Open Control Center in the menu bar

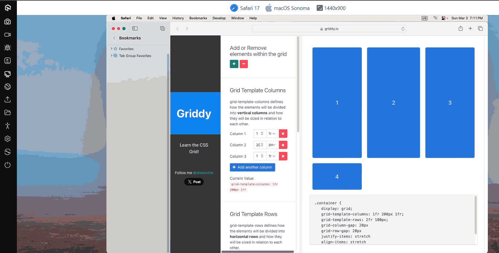(x=444, y=18)
